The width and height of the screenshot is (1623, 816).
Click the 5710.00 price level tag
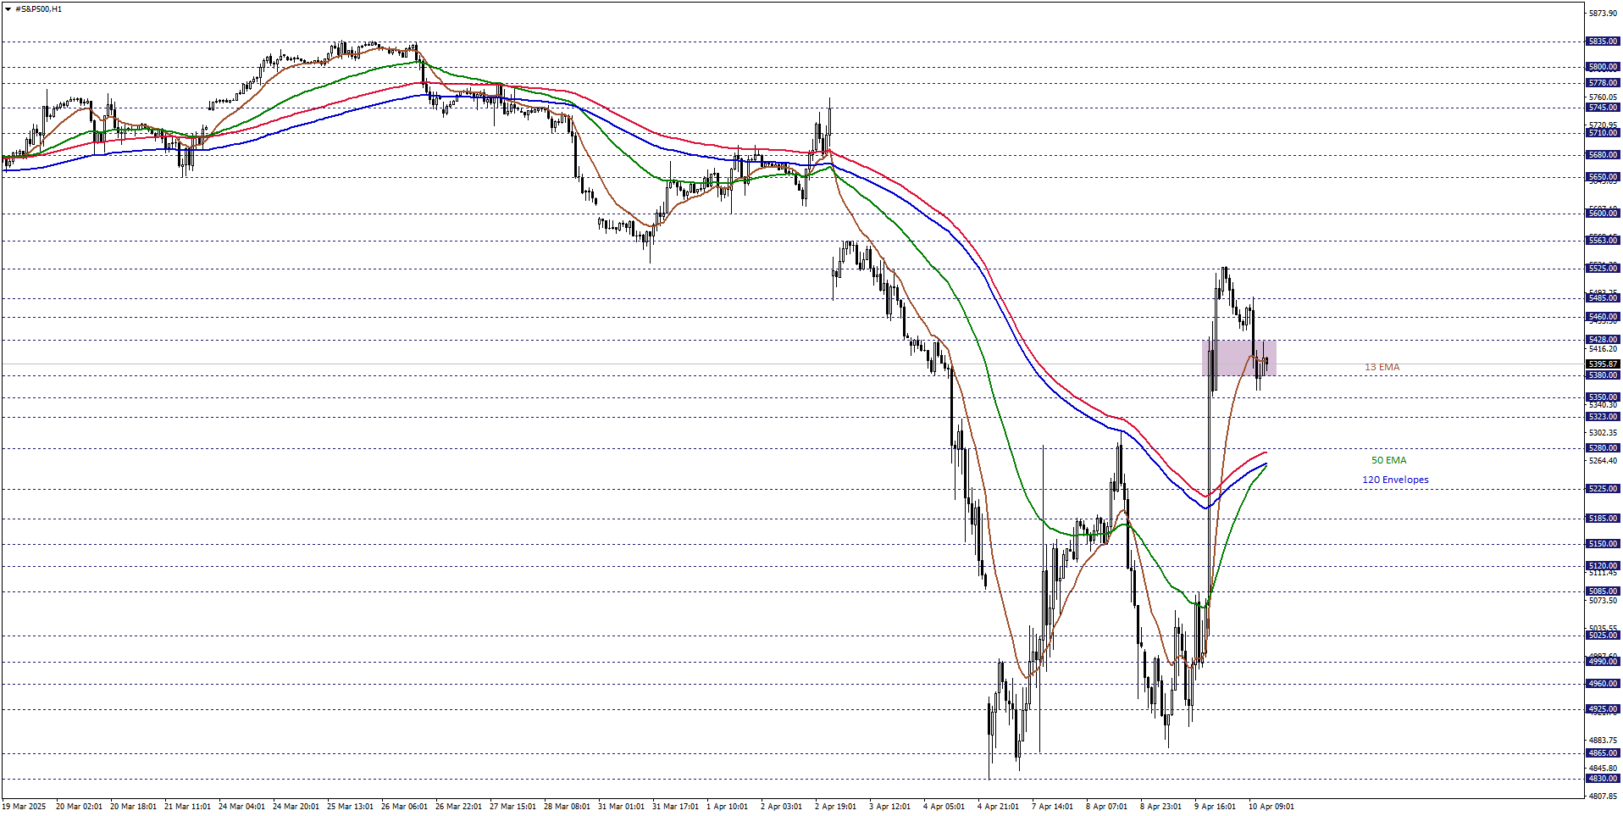pyautogui.click(x=1603, y=133)
